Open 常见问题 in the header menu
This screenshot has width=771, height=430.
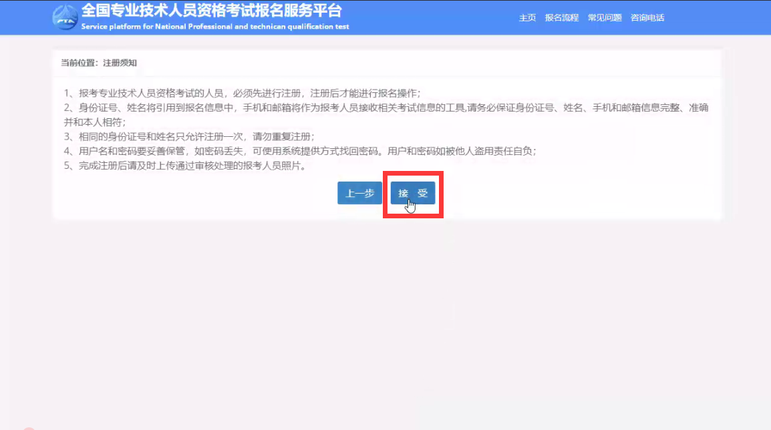605,18
